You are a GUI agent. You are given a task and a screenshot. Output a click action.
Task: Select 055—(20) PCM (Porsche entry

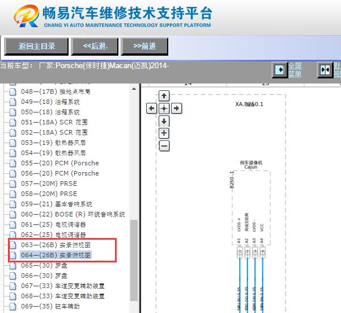click(x=60, y=163)
